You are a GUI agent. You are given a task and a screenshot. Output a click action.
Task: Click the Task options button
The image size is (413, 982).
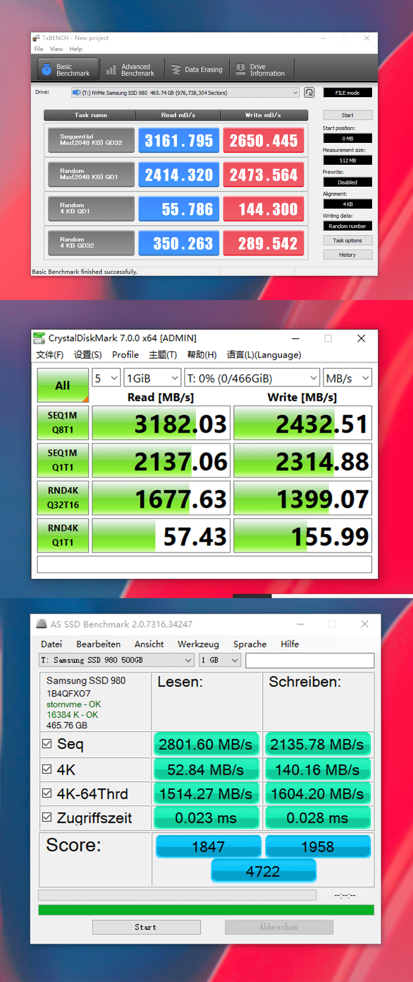(x=347, y=240)
